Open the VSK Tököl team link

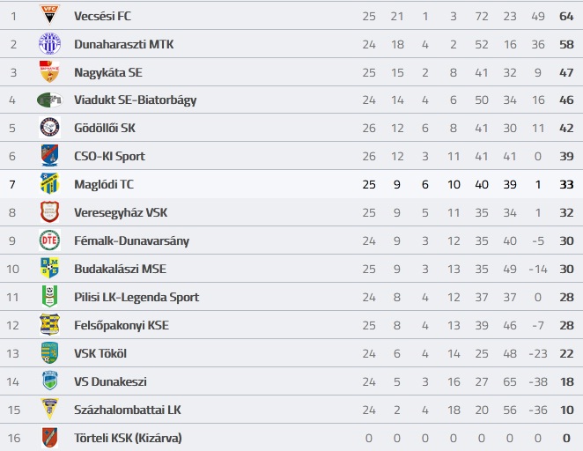tap(100, 353)
